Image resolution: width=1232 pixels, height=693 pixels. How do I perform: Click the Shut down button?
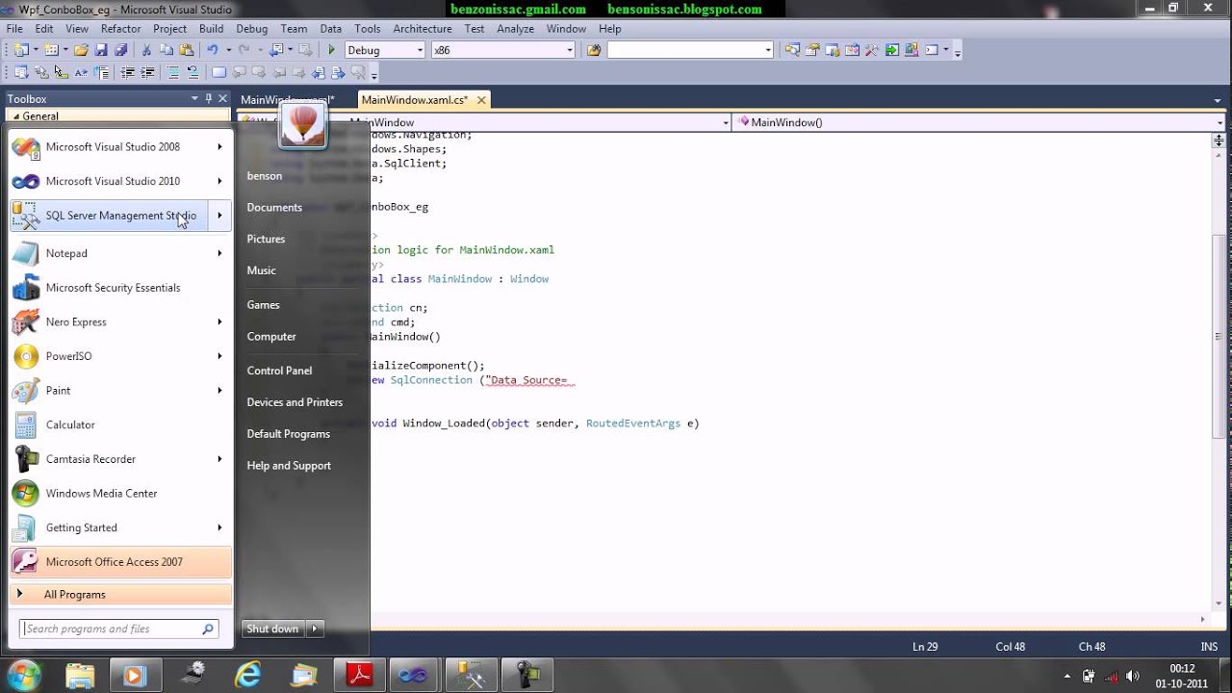tap(272, 629)
